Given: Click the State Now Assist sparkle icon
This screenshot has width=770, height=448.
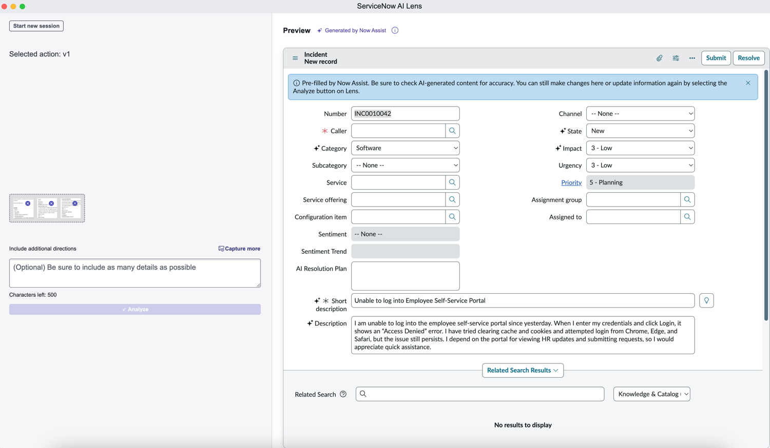Looking at the screenshot, I should click(x=563, y=131).
